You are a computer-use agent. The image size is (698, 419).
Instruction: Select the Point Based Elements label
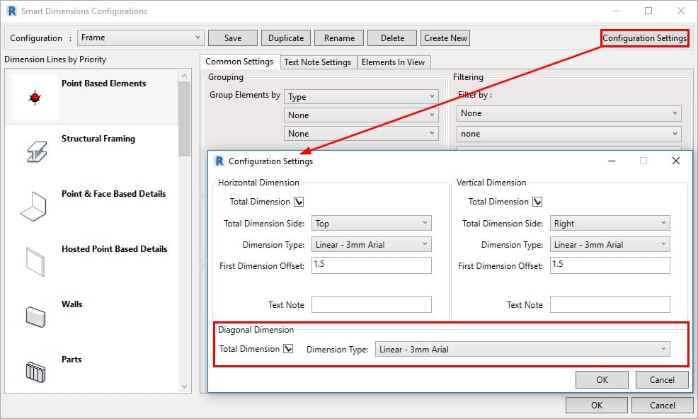tap(104, 84)
